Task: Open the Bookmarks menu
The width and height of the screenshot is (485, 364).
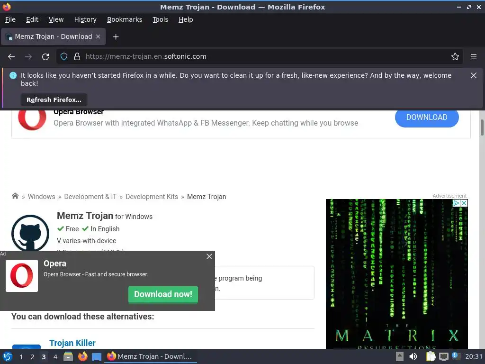Action: click(125, 19)
